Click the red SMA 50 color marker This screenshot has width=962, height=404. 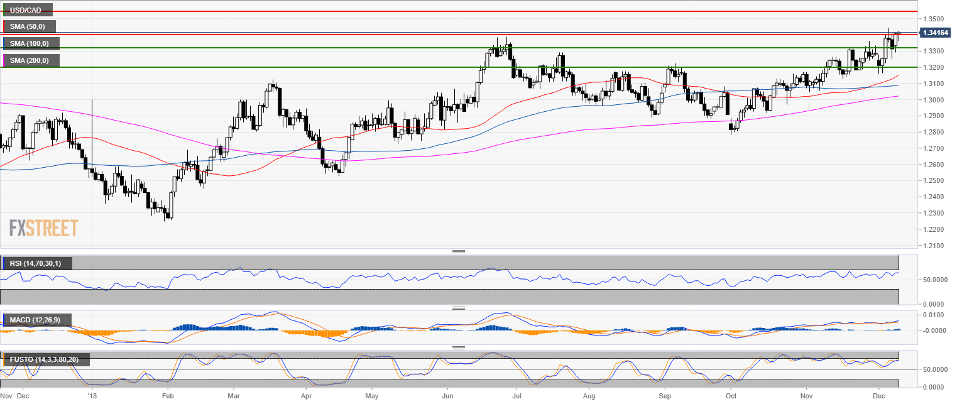(x=4, y=26)
